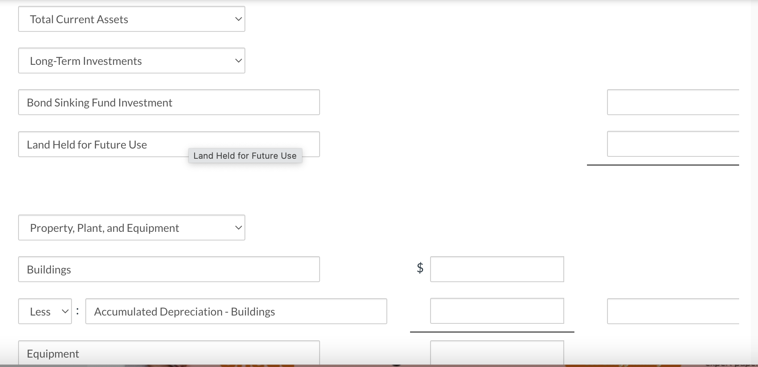Image resolution: width=758 pixels, height=367 pixels.
Task: Click the middle amount box for Accumulated Depreciation - Buildings
Action: (497, 311)
